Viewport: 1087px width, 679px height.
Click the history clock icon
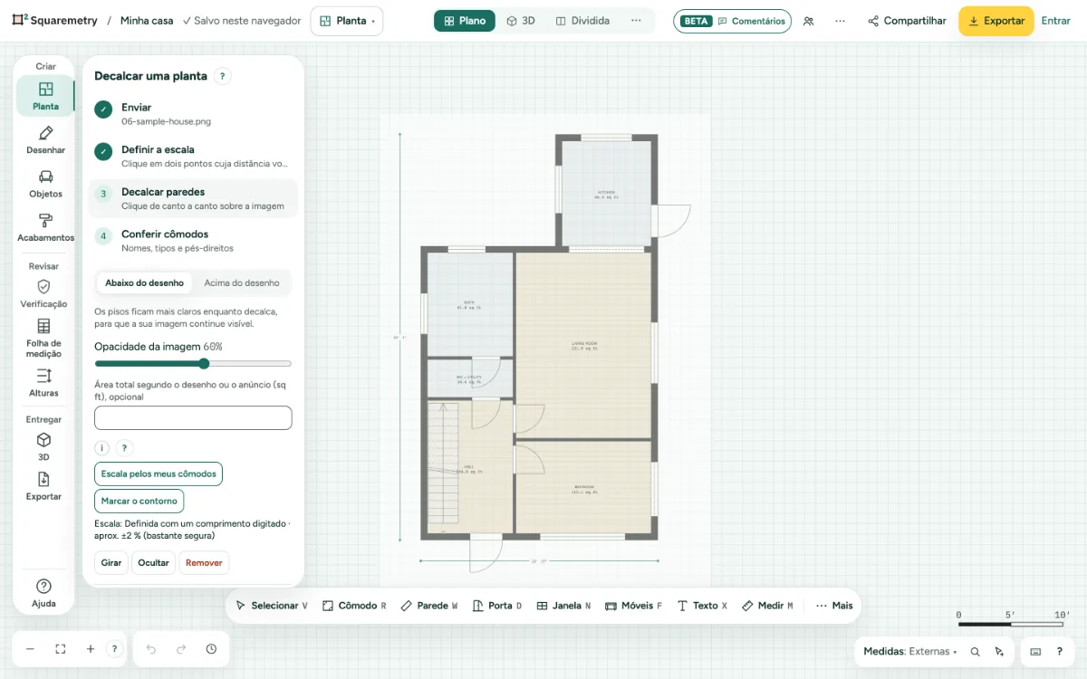pyautogui.click(x=211, y=649)
